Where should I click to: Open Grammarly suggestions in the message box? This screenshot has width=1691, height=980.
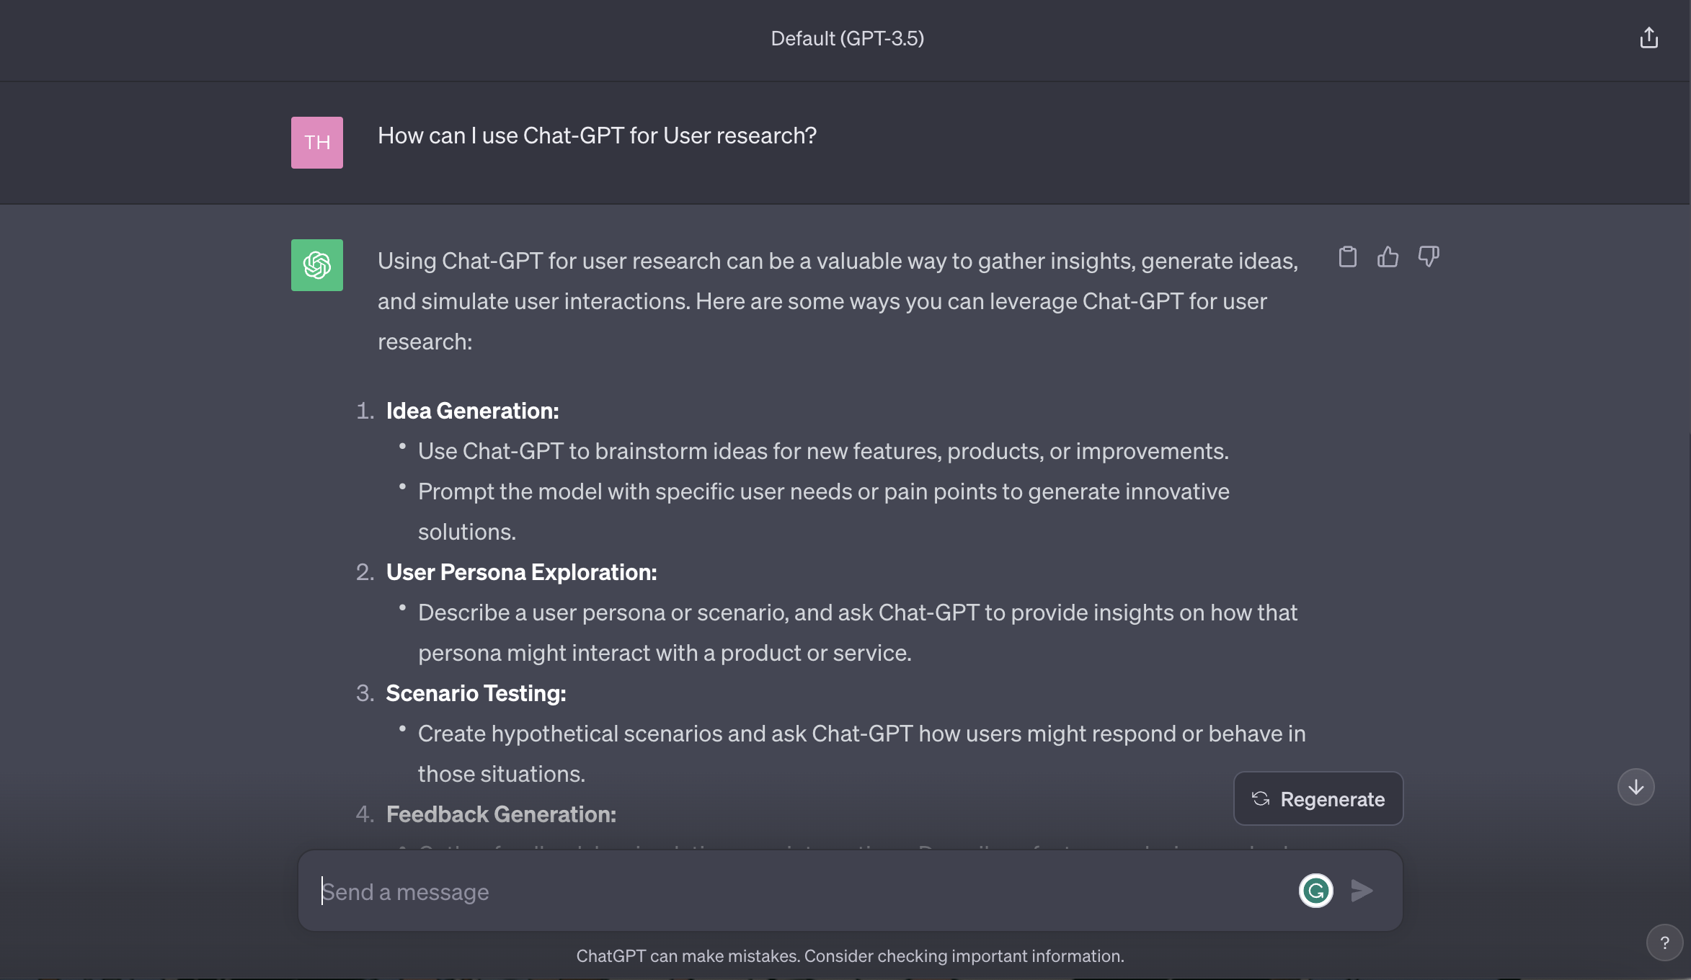(1315, 890)
